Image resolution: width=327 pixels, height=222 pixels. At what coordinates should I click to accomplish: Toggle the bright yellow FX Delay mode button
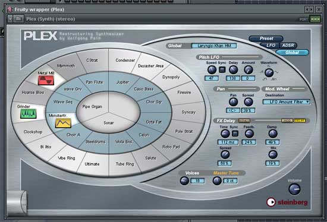300,120
